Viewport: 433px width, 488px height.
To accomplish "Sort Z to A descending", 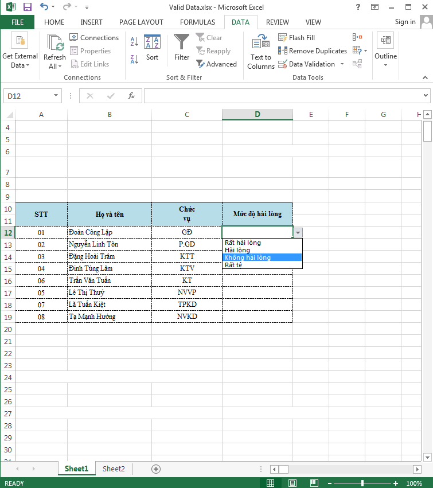I will click(134, 59).
